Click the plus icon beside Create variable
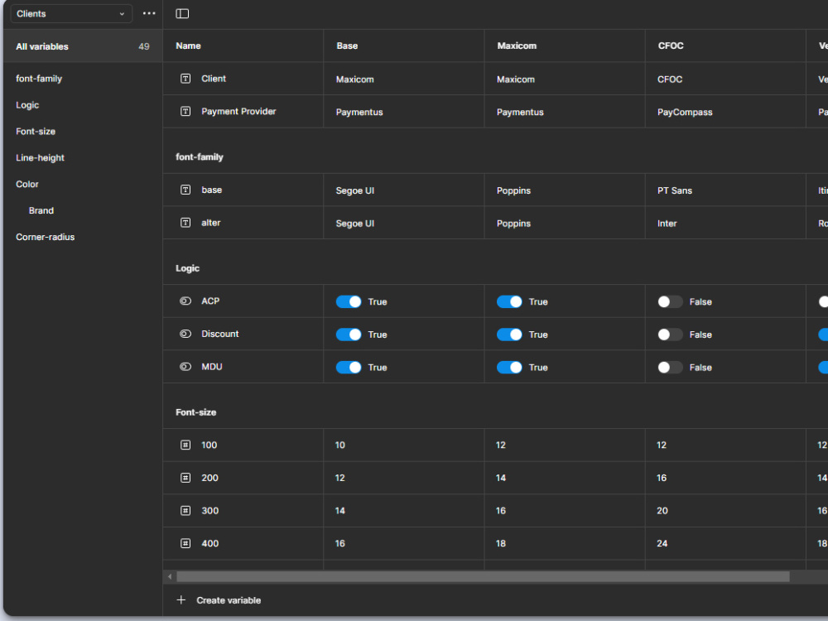The width and height of the screenshot is (828, 621). click(x=181, y=599)
